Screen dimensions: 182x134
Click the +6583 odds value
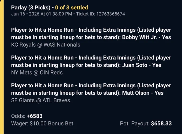click(x=35, y=116)
